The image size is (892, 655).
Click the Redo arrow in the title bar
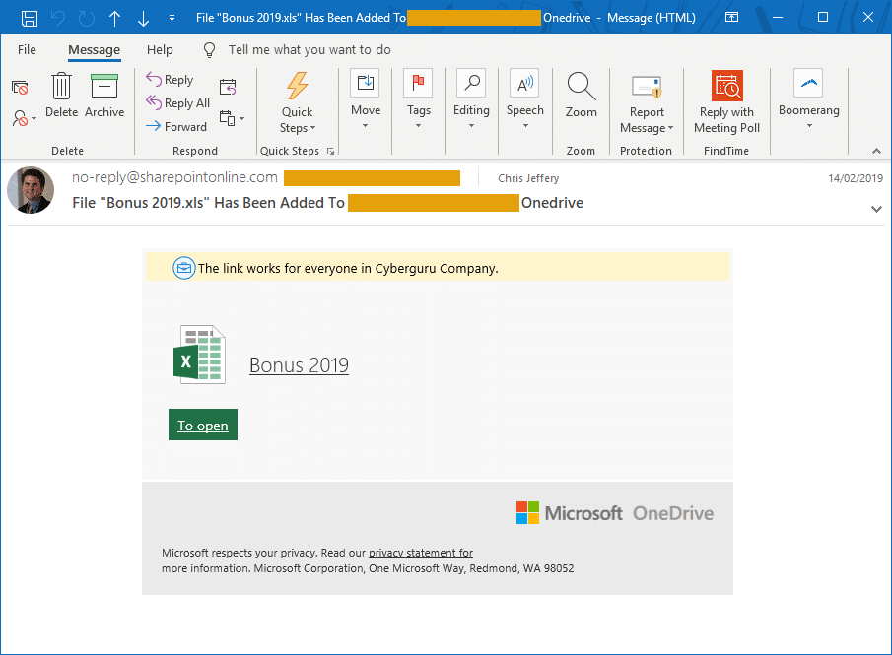pos(87,18)
